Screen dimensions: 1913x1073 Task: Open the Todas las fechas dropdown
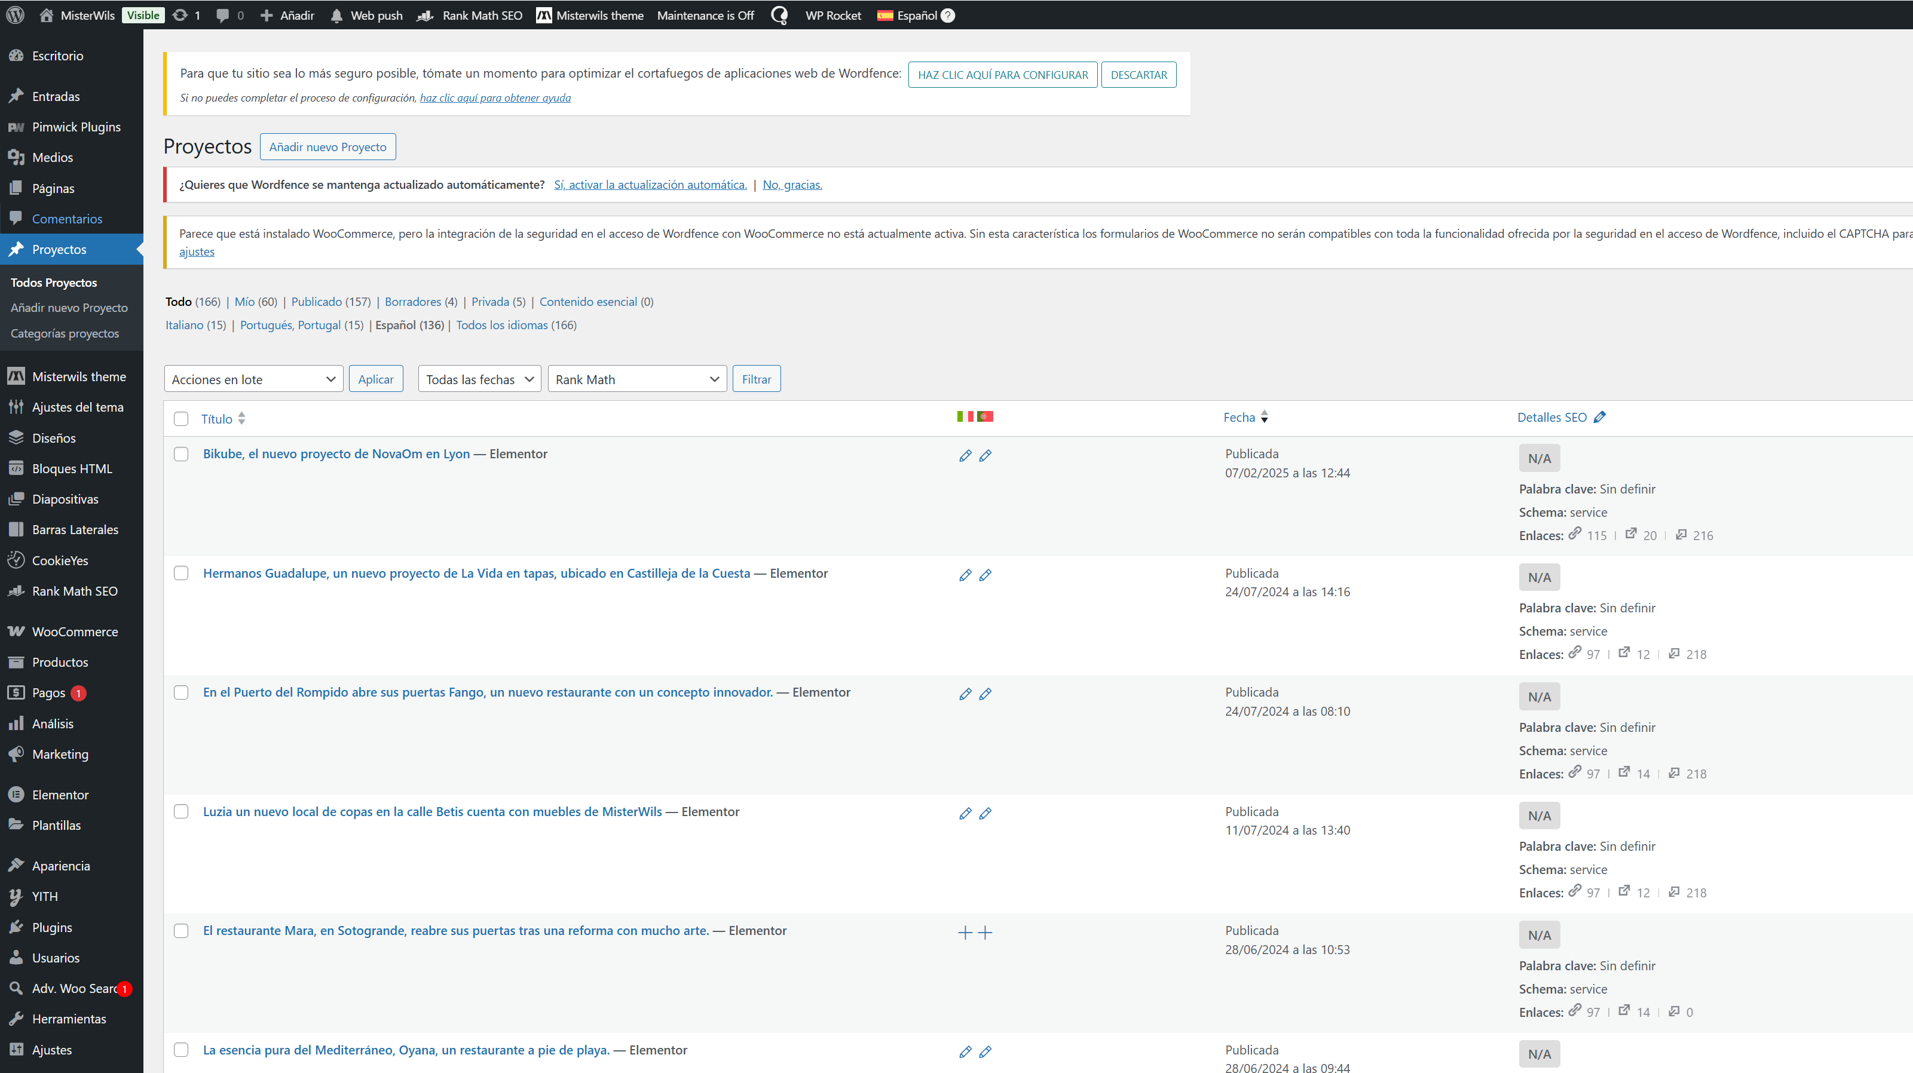pos(480,379)
